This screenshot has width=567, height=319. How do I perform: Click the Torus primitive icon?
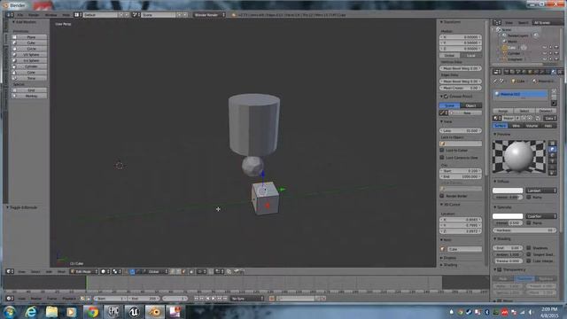click(x=15, y=78)
